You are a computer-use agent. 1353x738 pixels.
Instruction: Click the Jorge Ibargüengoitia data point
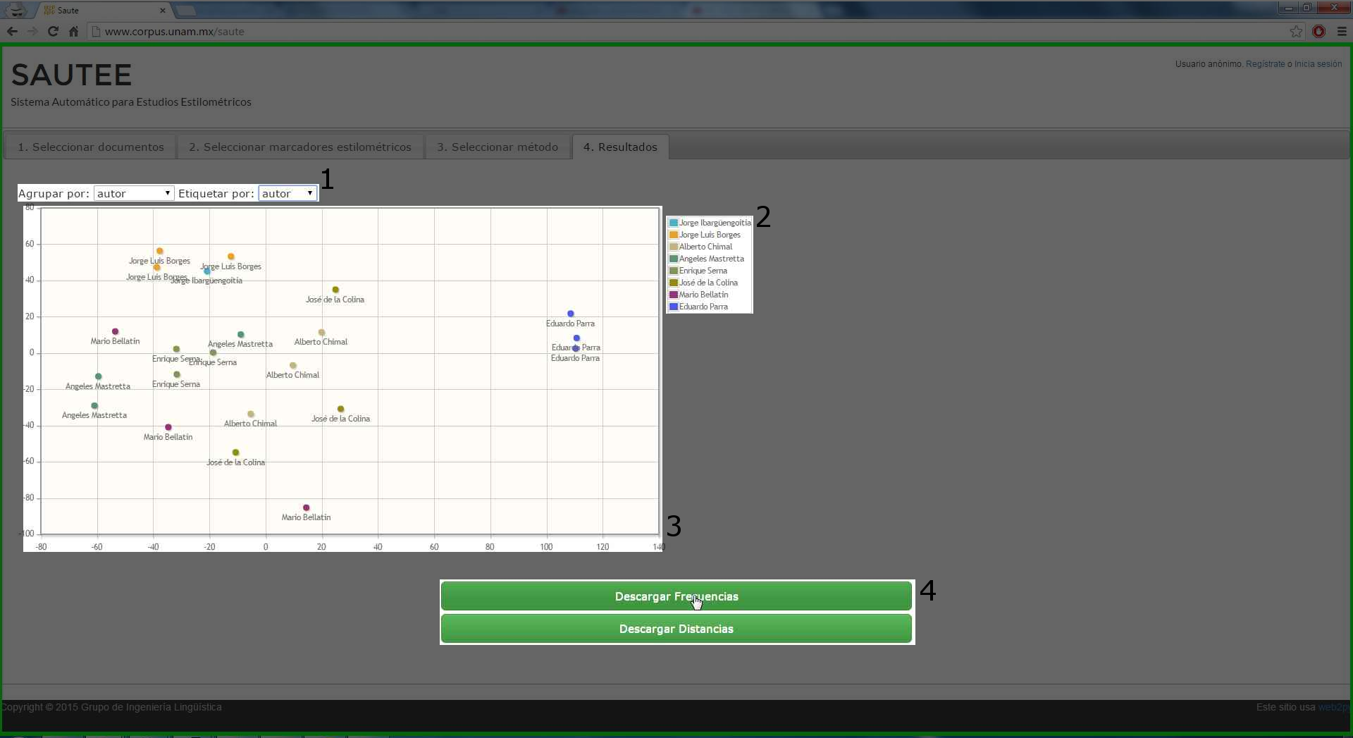[x=206, y=271]
